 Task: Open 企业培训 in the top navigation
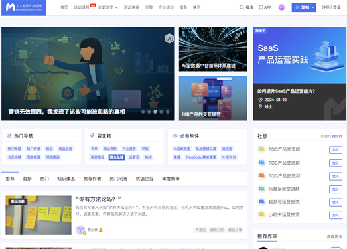point(166,7)
